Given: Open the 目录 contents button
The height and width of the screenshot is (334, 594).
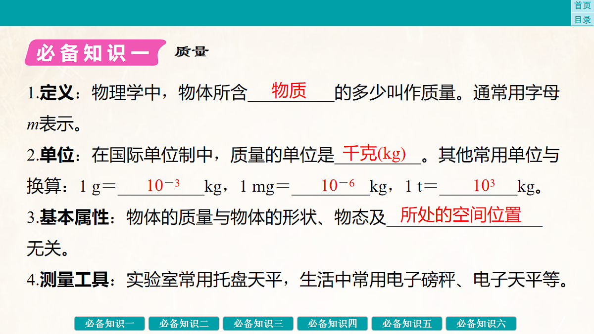Looking at the screenshot, I should coord(583,19).
